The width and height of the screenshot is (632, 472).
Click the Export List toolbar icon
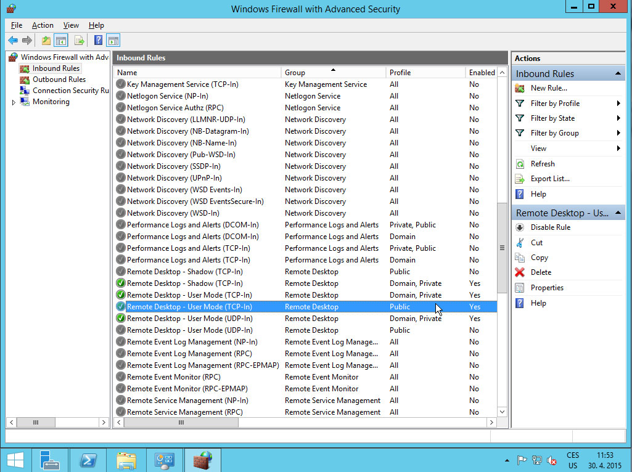click(79, 41)
